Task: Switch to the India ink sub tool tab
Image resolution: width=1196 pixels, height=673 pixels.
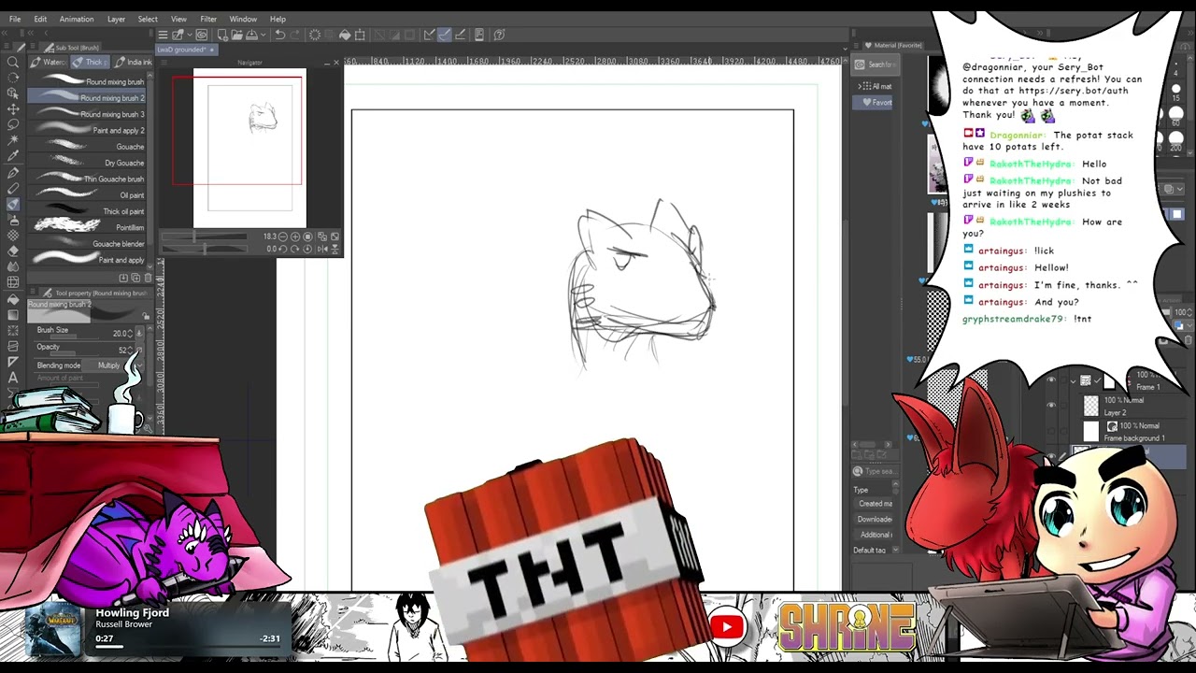Action: 134,63
